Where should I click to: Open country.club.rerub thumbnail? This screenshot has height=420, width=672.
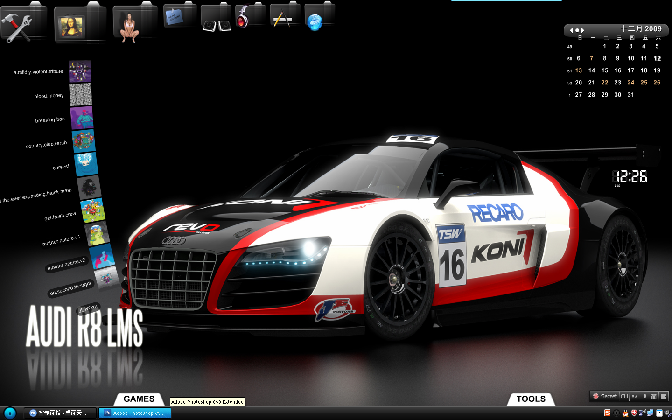(x=84, y=140)
